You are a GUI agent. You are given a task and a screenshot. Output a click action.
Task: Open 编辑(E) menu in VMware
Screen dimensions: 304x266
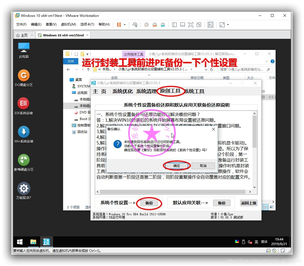coord(36,24)
